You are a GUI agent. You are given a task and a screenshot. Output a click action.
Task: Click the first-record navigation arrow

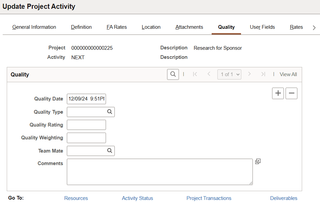[195, 74]
